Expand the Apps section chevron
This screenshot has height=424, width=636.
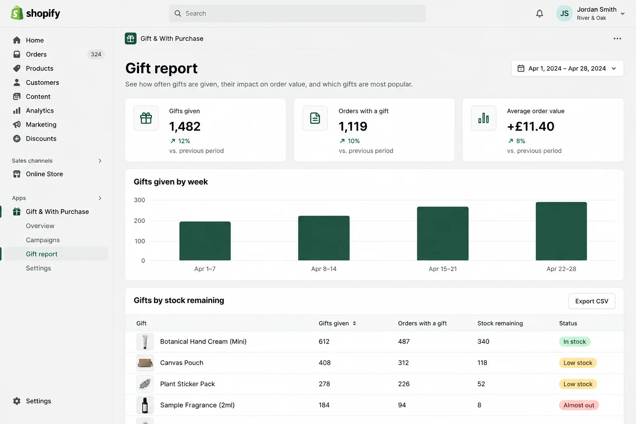coord(100,198)
